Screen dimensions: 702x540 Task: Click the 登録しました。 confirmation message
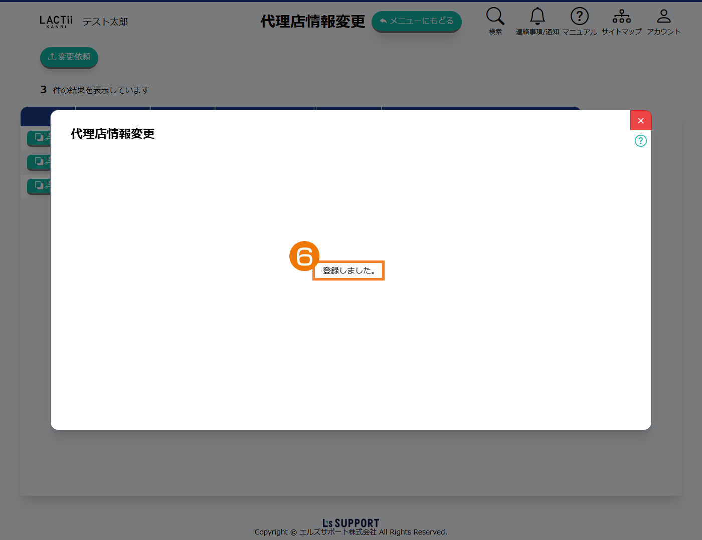348,271
